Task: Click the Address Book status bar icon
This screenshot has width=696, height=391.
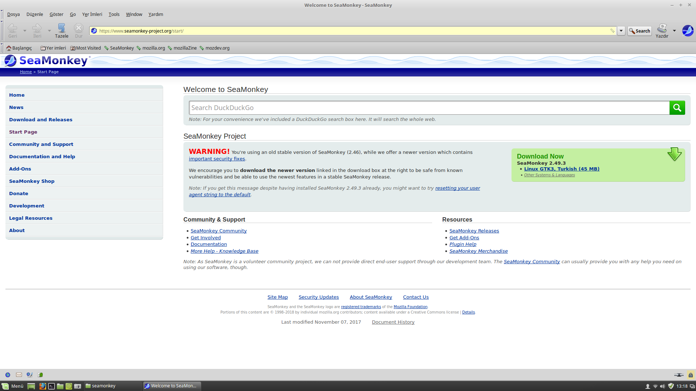Action: [x=40, y=375]
